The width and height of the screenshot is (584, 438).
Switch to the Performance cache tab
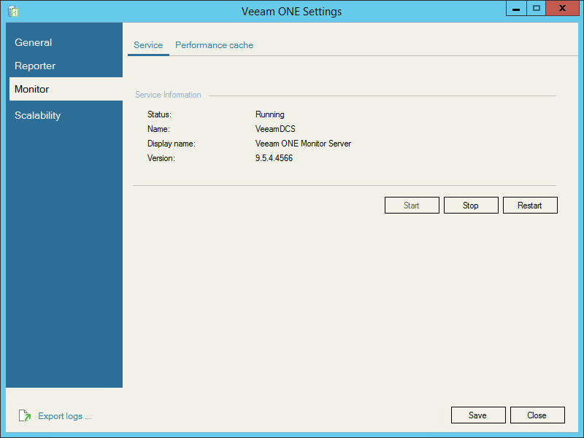point(214,45)
